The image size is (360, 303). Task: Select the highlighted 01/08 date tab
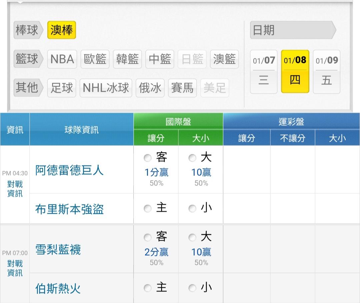pyautogui.click(x=295, y=71)
